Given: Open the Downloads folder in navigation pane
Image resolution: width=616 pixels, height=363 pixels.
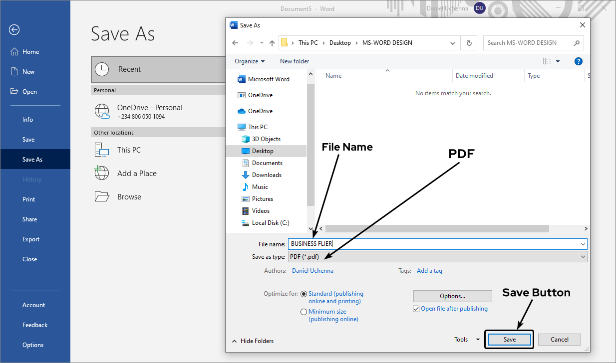Looking at the screenshot, I should tap(267, 175).
